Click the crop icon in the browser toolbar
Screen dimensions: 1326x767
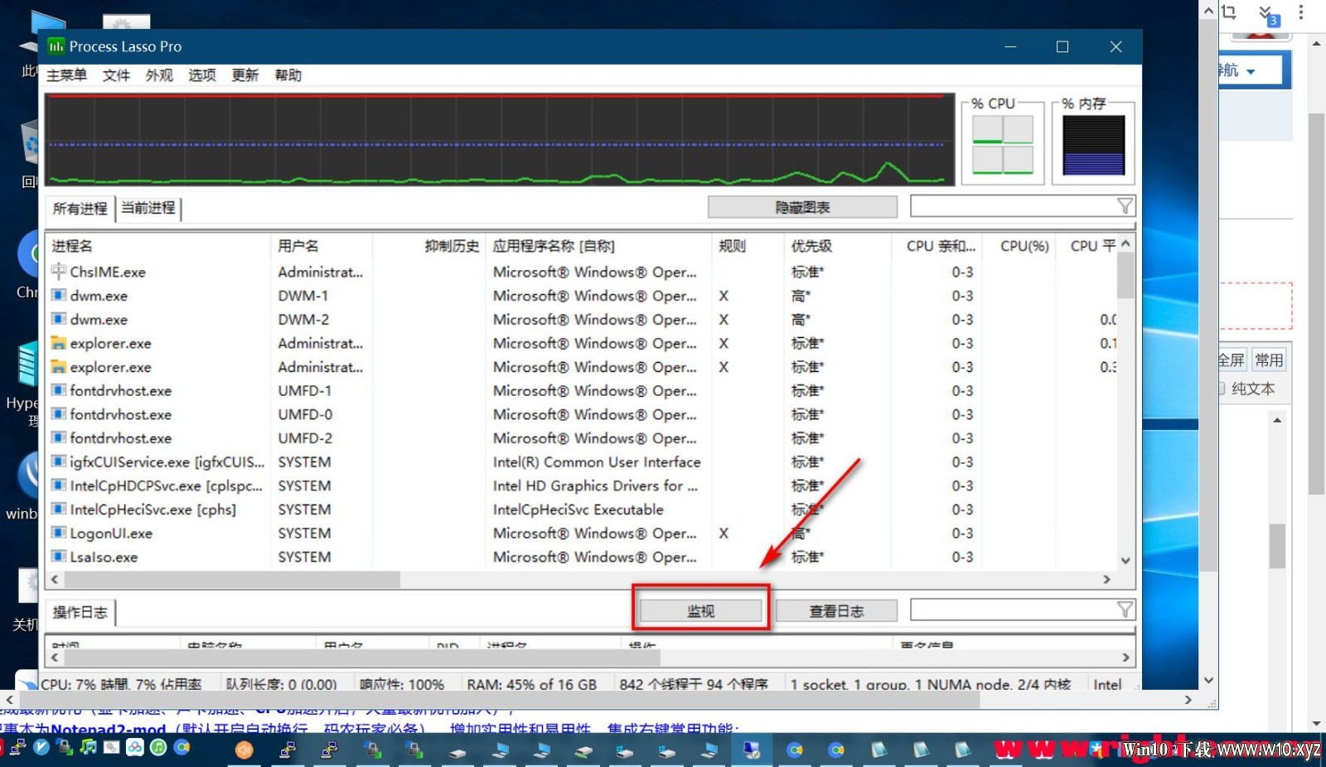click(1229, 12)
